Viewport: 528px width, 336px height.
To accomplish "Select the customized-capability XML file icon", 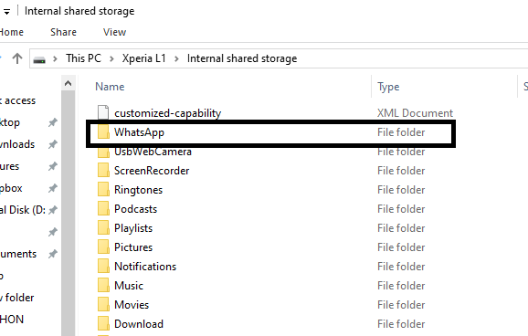I will (103, 112).
